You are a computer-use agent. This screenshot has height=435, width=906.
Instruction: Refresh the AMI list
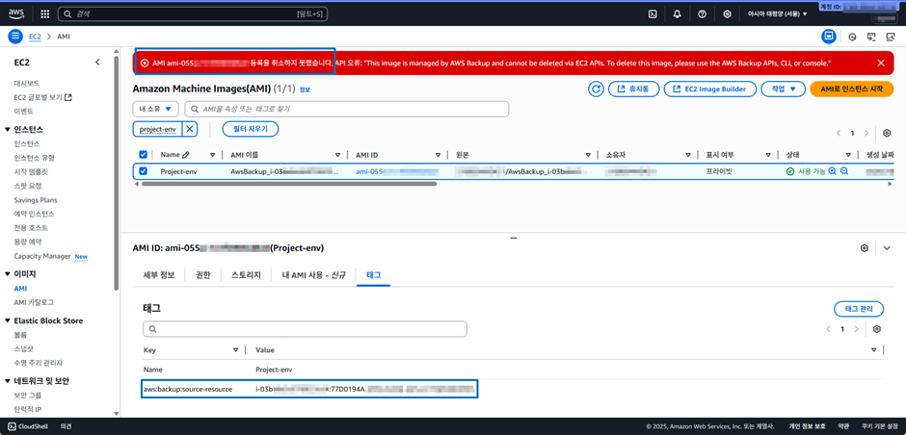coord(597,89)
